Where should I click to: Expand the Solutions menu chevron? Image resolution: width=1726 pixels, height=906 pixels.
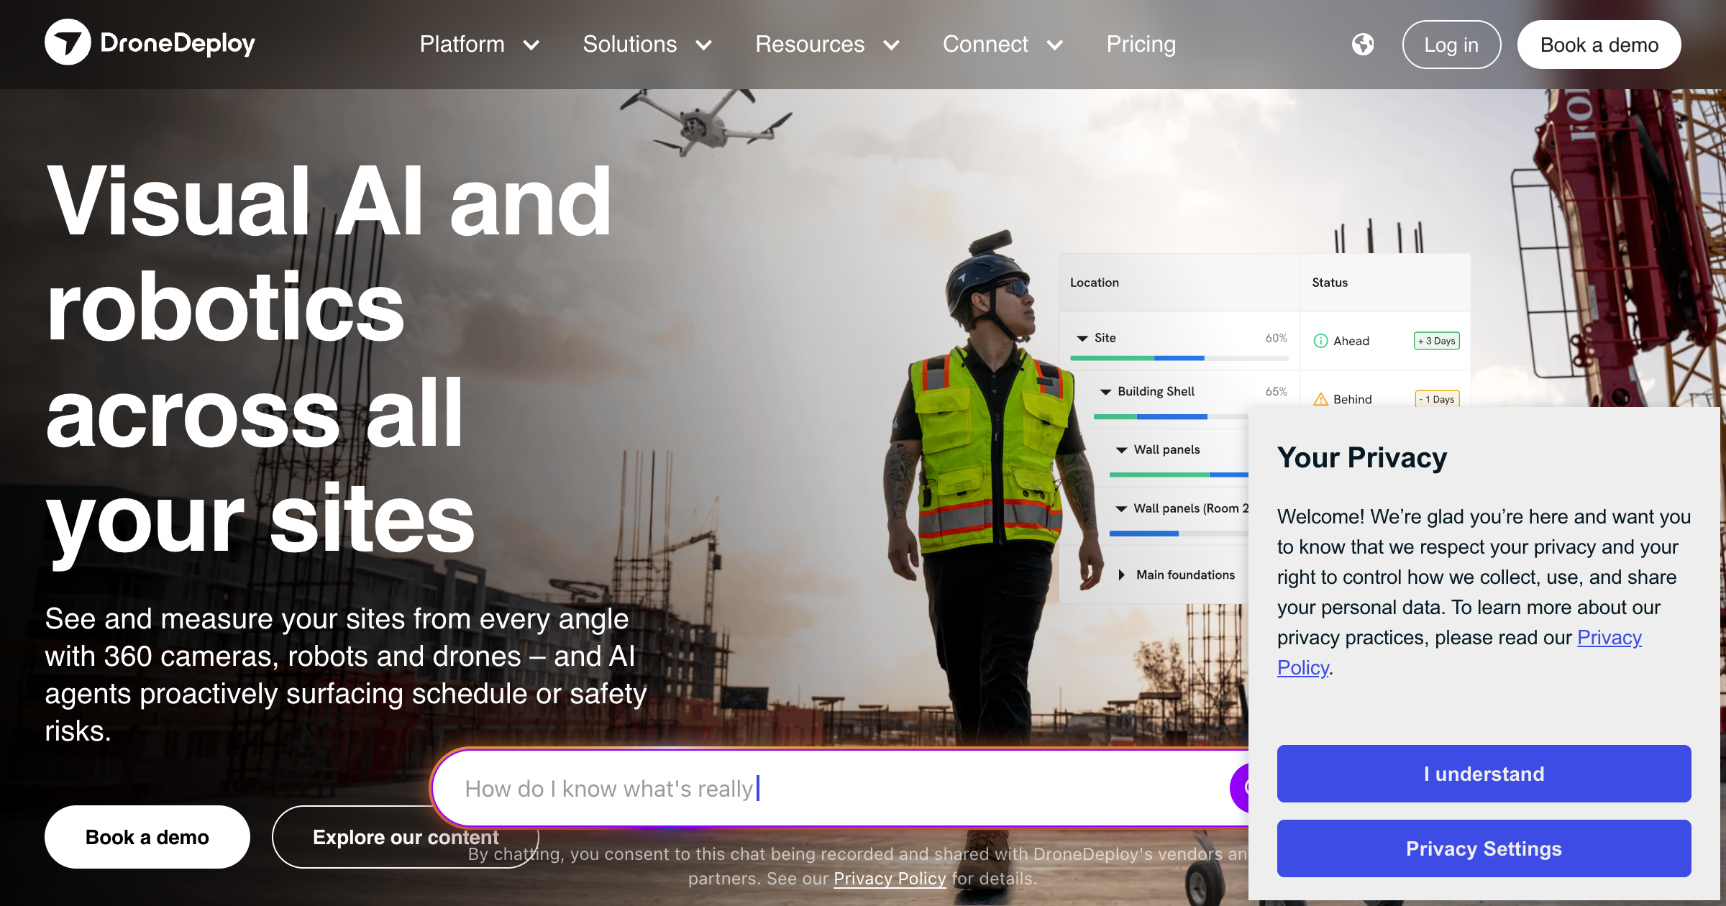coord(704,45)
